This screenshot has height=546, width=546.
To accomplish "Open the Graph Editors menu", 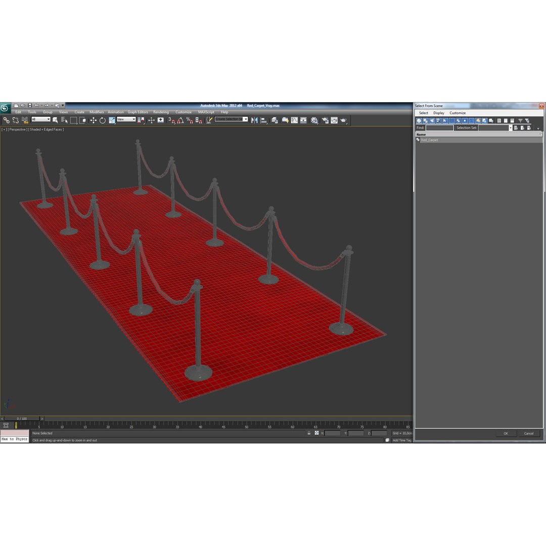I will (x=138, y=112).
